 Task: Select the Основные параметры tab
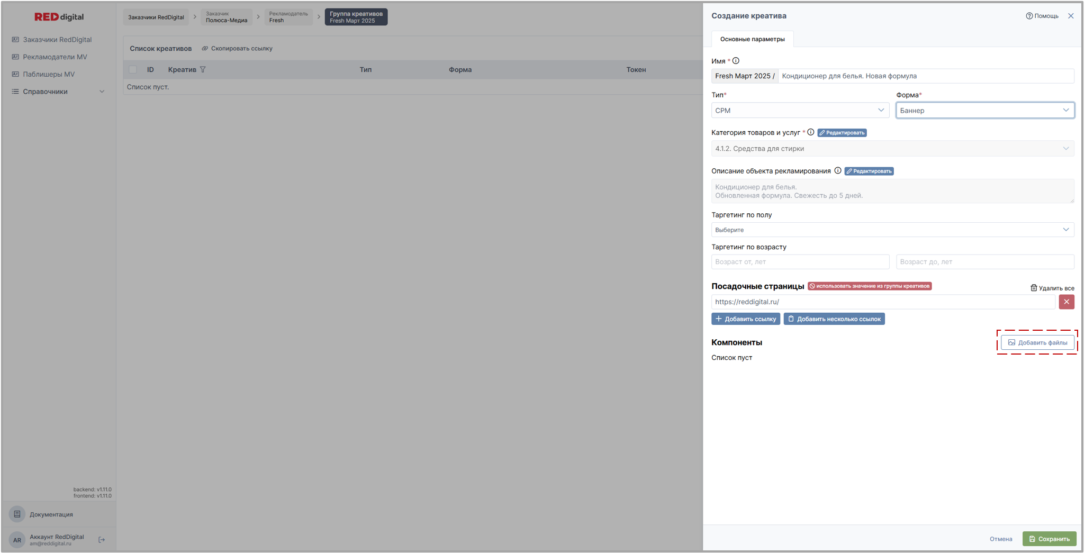[x=752, y=39]
